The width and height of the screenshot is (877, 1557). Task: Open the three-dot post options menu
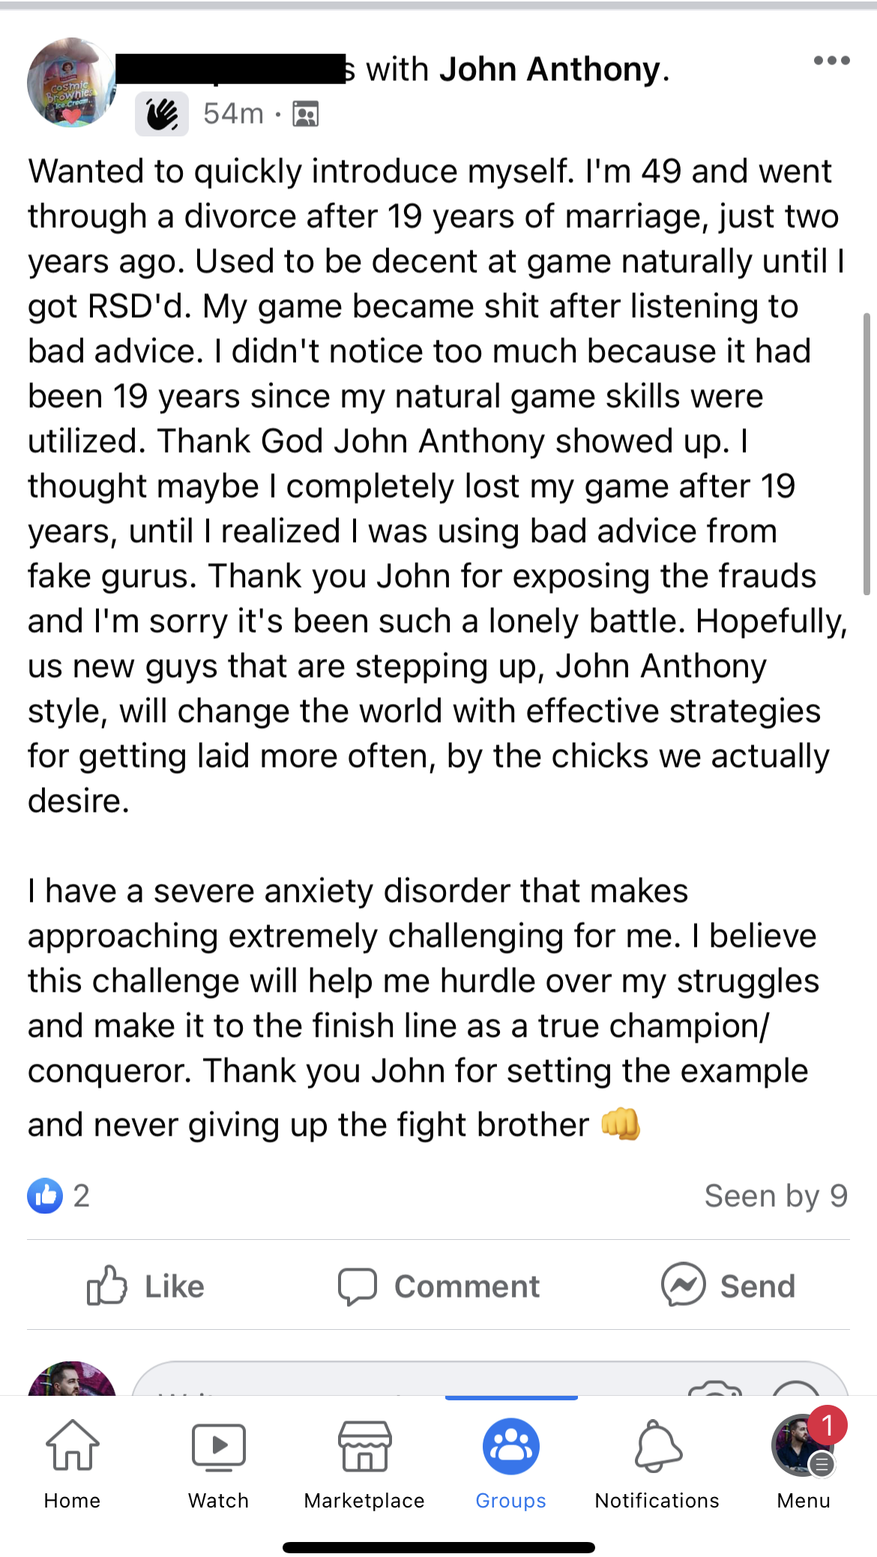pos(831,61)
